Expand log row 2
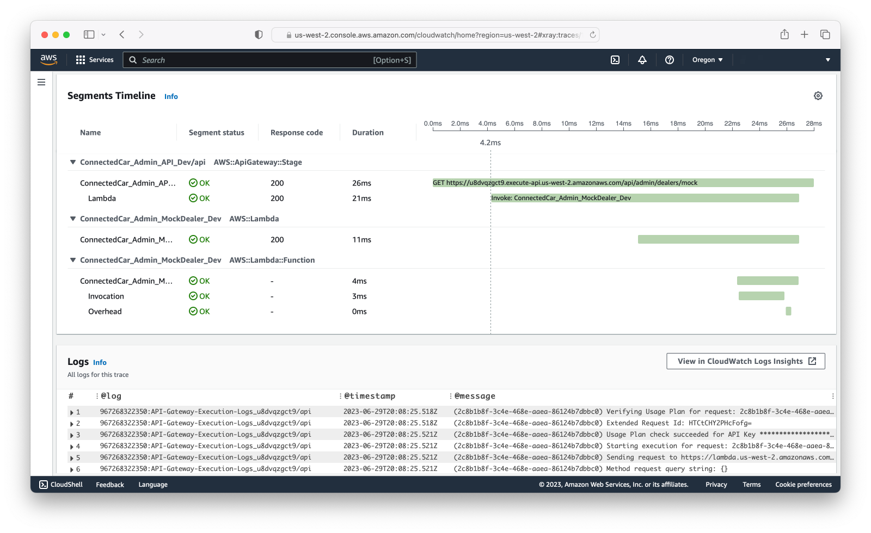 72,424
